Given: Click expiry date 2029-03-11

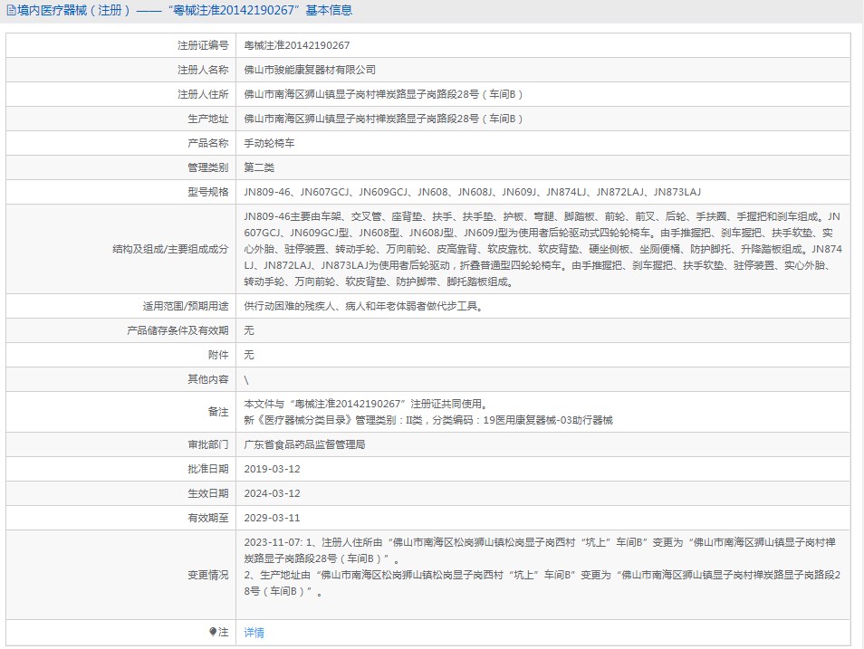Looking at the screenshot, I should pos(273,518).
